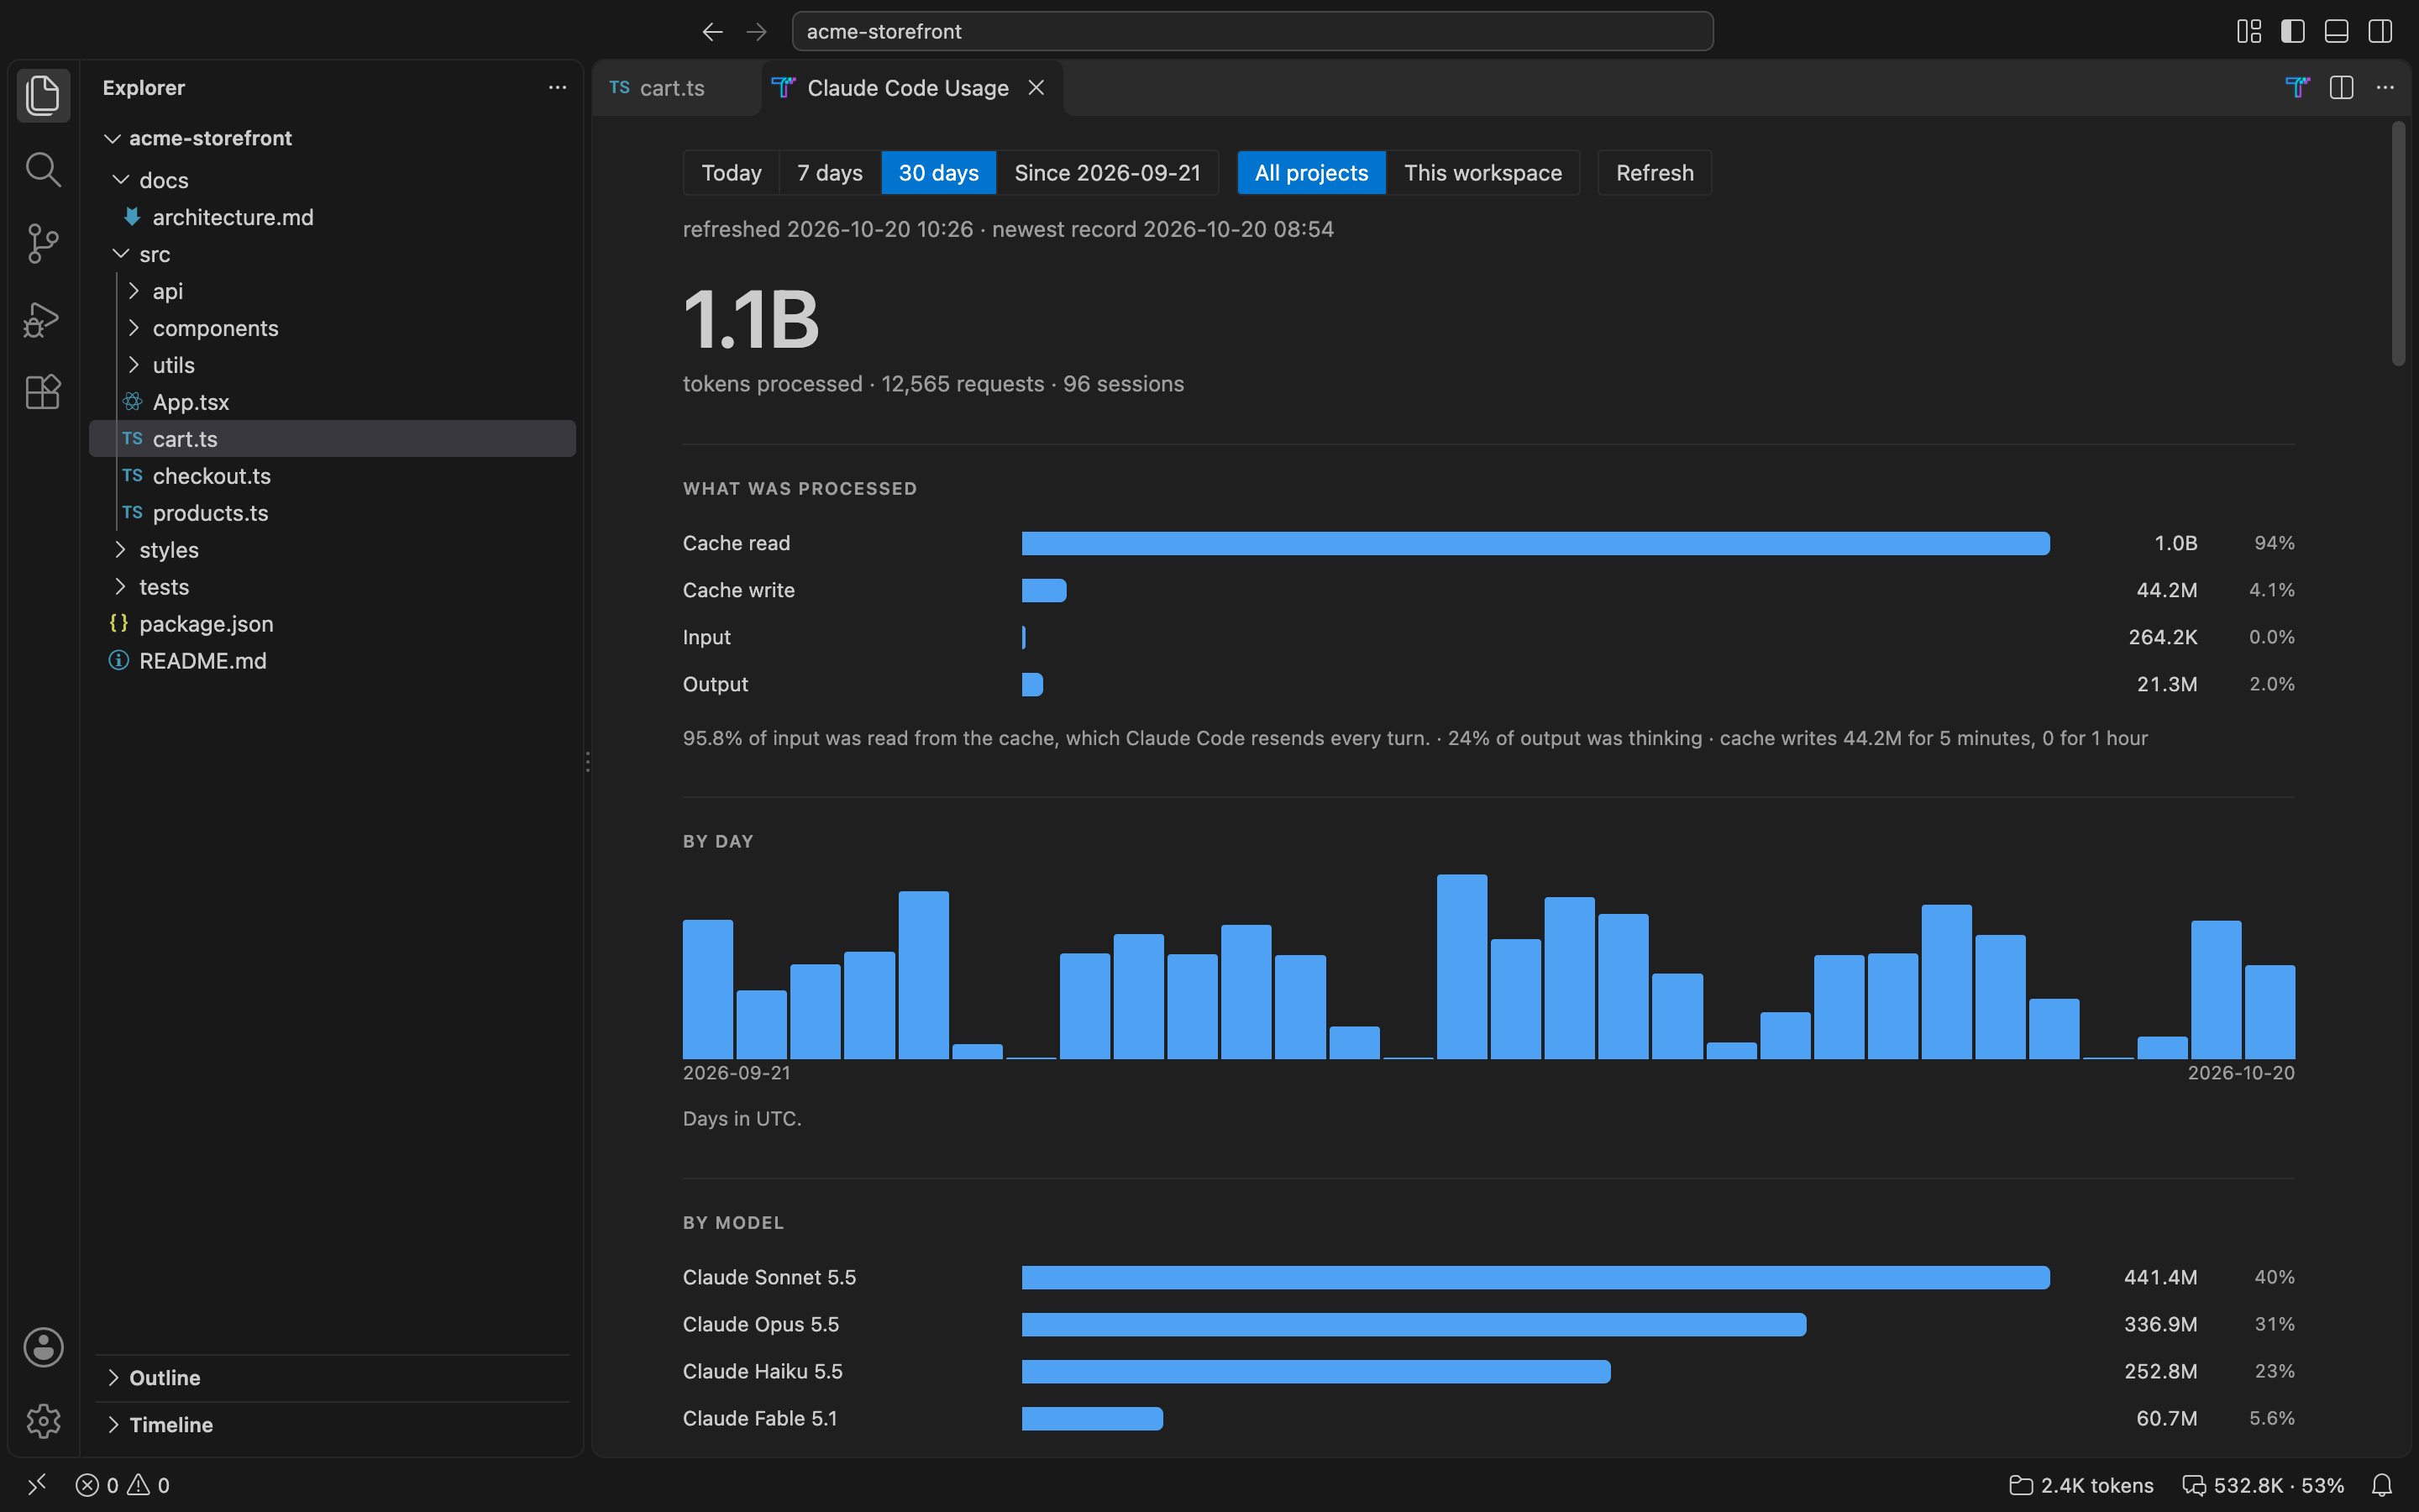Expand the Outline section
This screenshot has width=2419, height=1512.
coord(332,1378)
